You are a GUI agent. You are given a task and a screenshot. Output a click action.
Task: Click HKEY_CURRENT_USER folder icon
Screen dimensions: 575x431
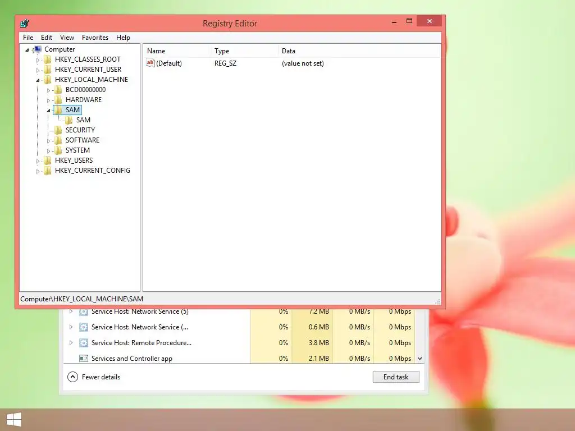(x=47, y=70)
